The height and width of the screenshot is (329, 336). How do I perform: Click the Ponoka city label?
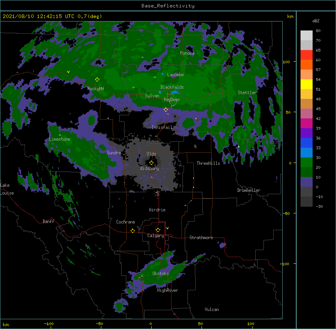tap(187, 53)
